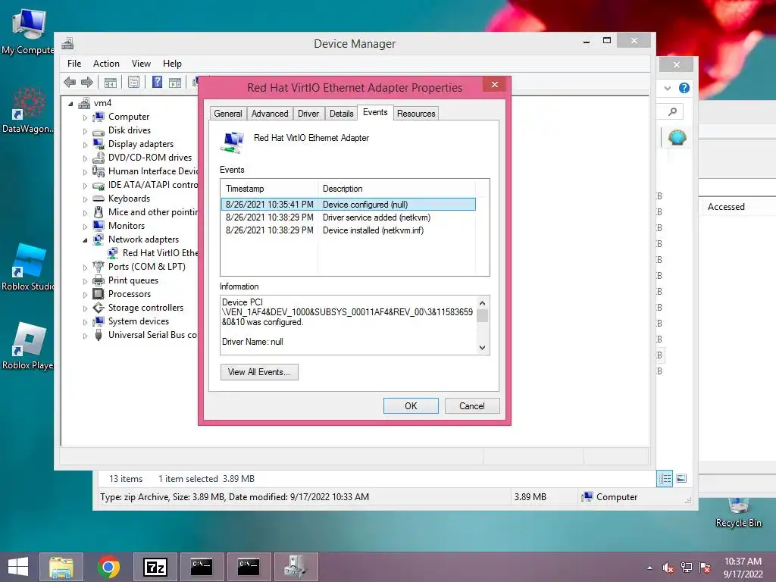Click the Processors category icon
This screenshot has height=582, width=776.
[99, 294]
